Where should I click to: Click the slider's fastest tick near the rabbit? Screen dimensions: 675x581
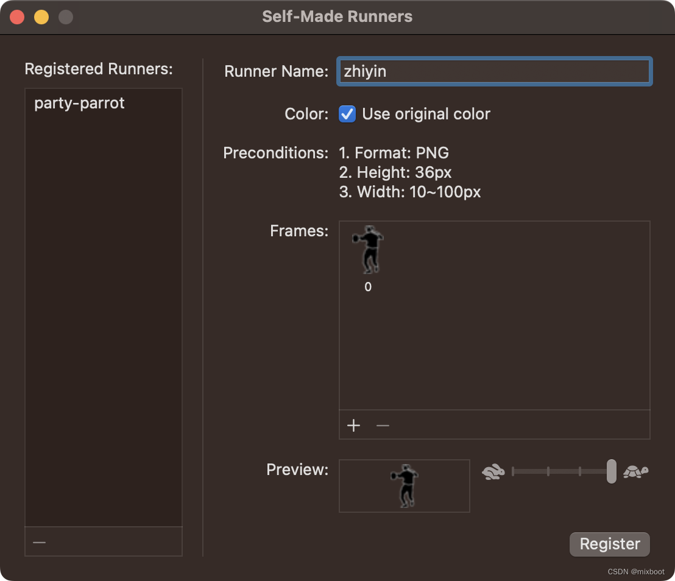[x=513, y=471]
